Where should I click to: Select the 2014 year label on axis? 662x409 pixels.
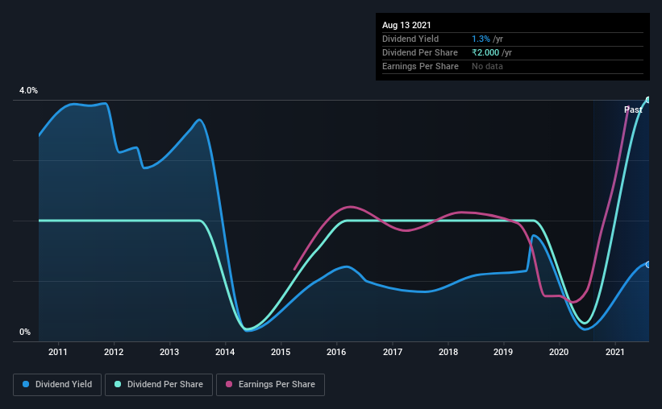[x=225, y=352]
